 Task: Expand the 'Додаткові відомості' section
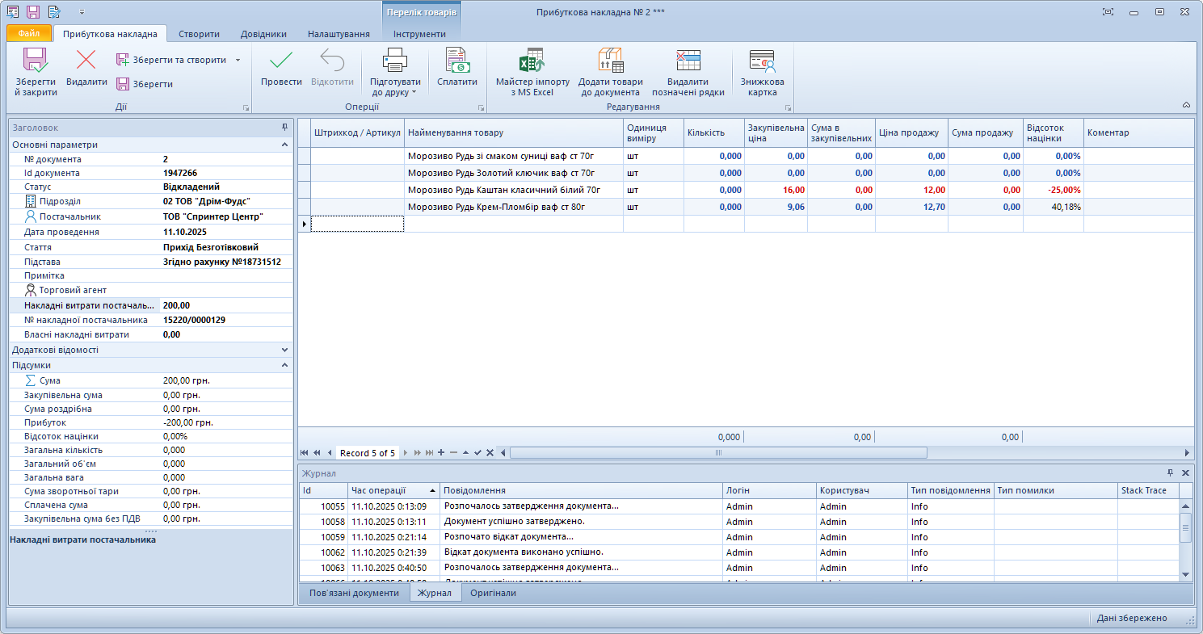284,351
